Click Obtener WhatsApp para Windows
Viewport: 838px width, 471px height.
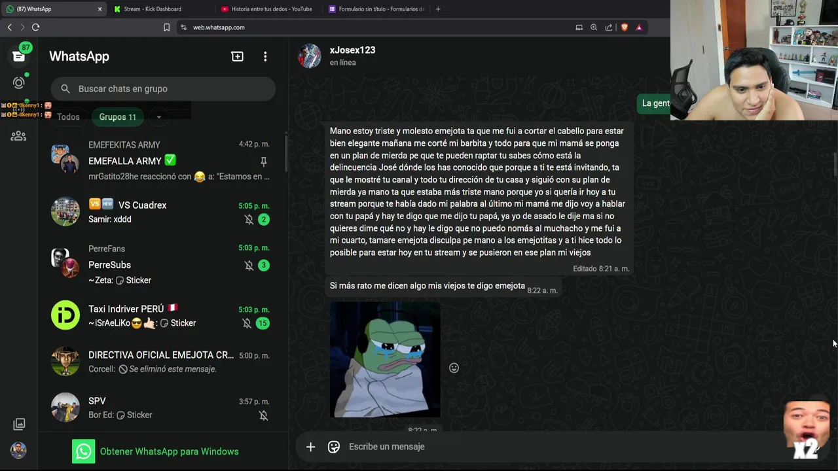(156, 451)
